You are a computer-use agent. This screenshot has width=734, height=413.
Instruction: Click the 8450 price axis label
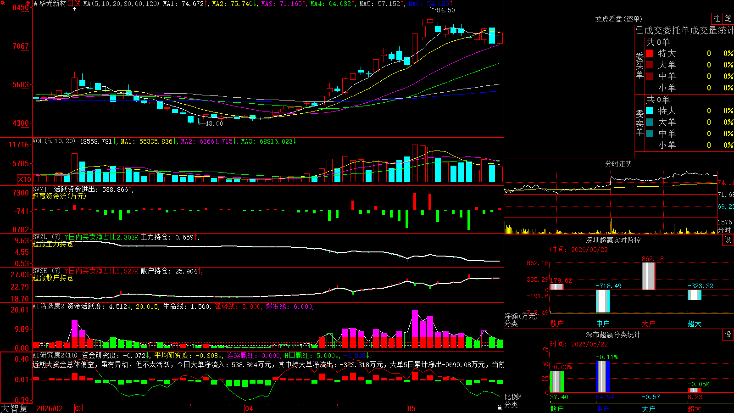21,7
